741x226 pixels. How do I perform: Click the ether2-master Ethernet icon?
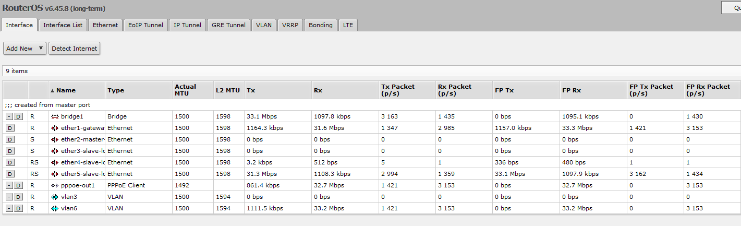[55, 139]
